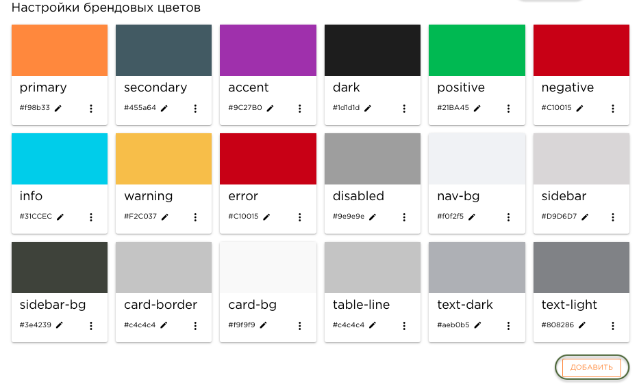Viewport: 639px width, 384px height.
Task: Click pencil icon for sidebar-bg color
Action: click(60, 325)
